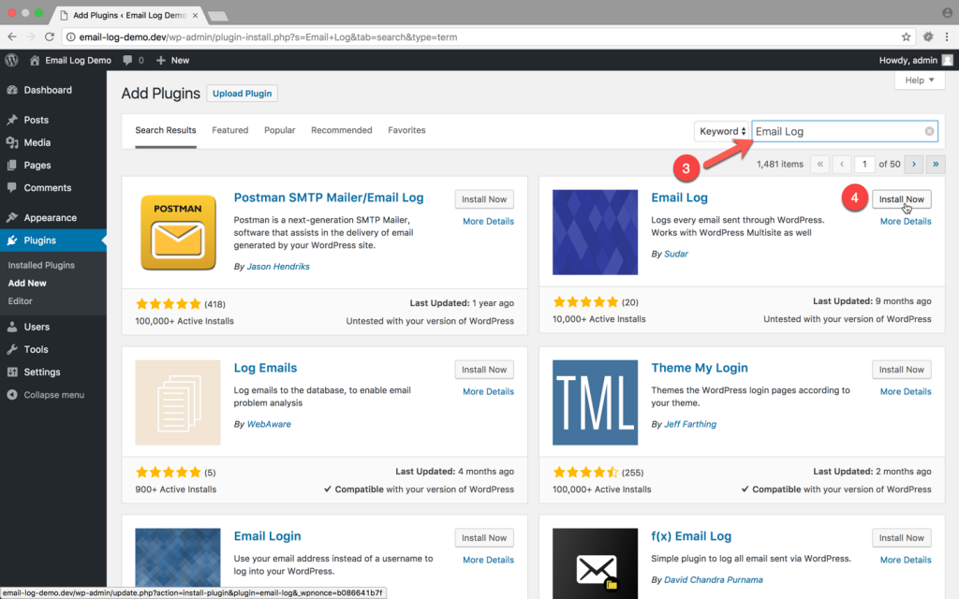Switch to the Recommended tab

341,130
